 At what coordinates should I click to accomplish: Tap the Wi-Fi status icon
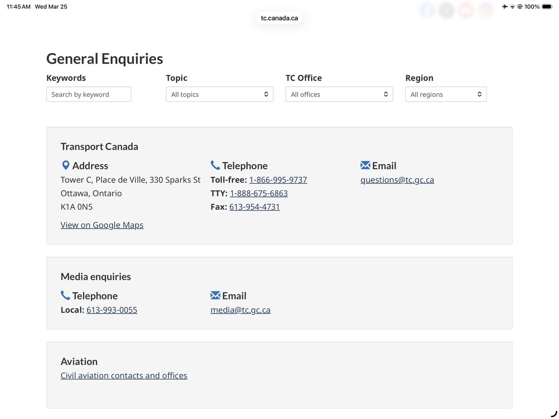[x=512, y=7]
